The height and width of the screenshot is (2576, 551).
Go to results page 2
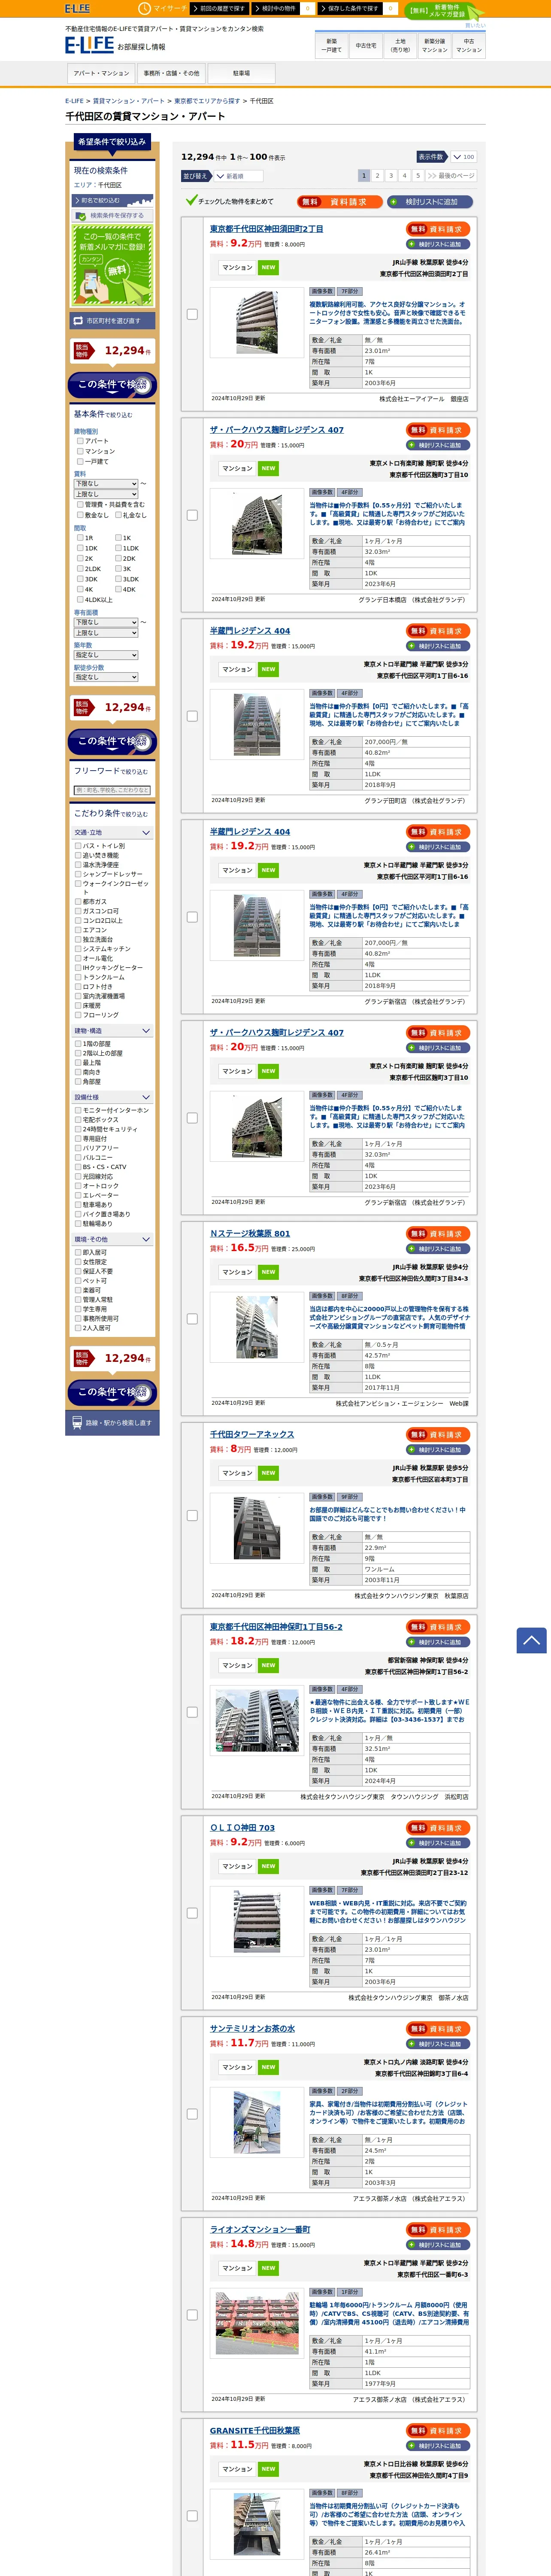tap(377, 175)
